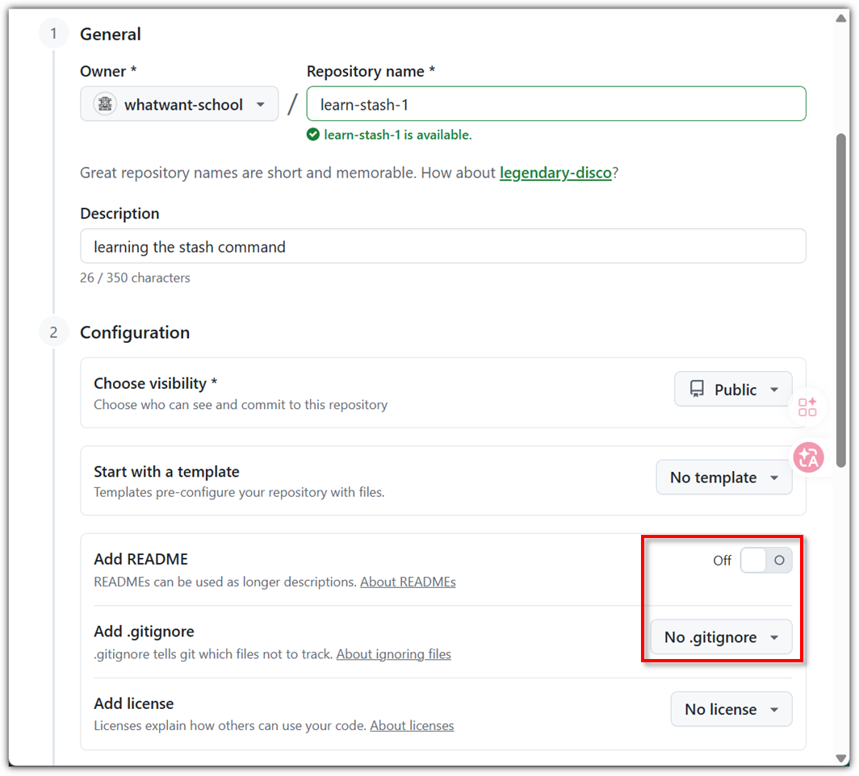Open the Public visibility dropdown

click(733, 389)
